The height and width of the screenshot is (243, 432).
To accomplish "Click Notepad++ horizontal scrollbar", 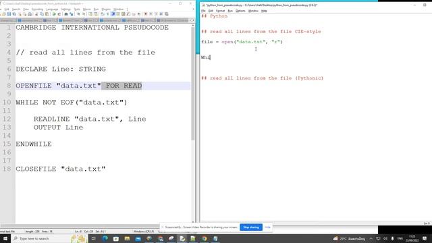I will pyautogui.click(x=80, y=225).
